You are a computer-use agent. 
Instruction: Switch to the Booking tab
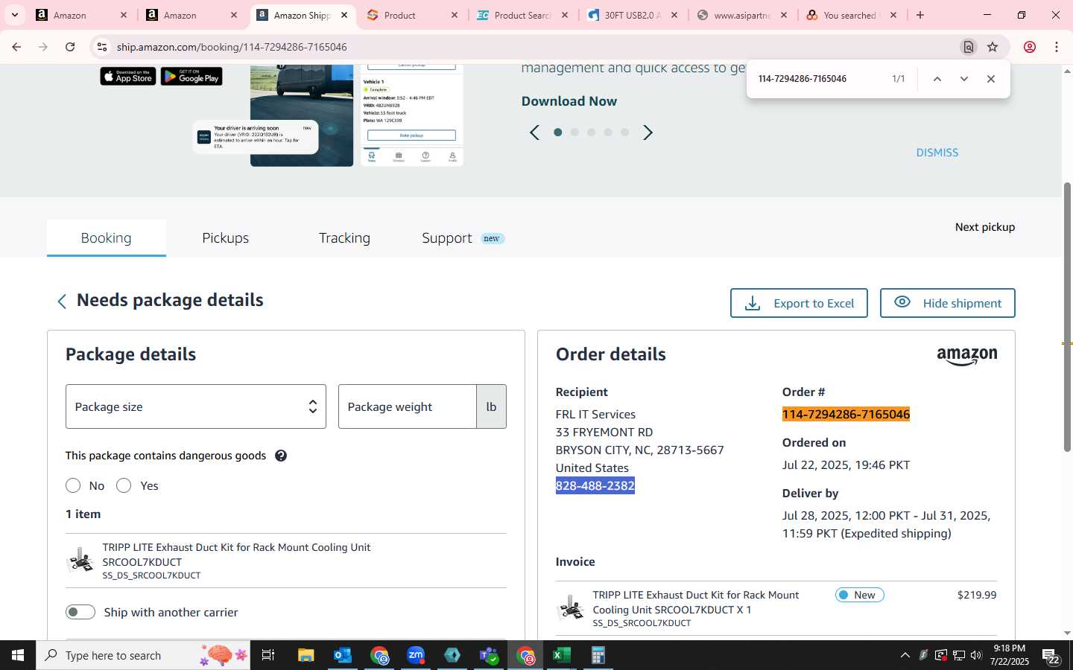107,238
